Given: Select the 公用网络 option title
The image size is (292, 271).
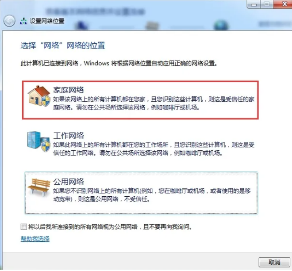Looking at the screenshot, I should pos(69,181).
